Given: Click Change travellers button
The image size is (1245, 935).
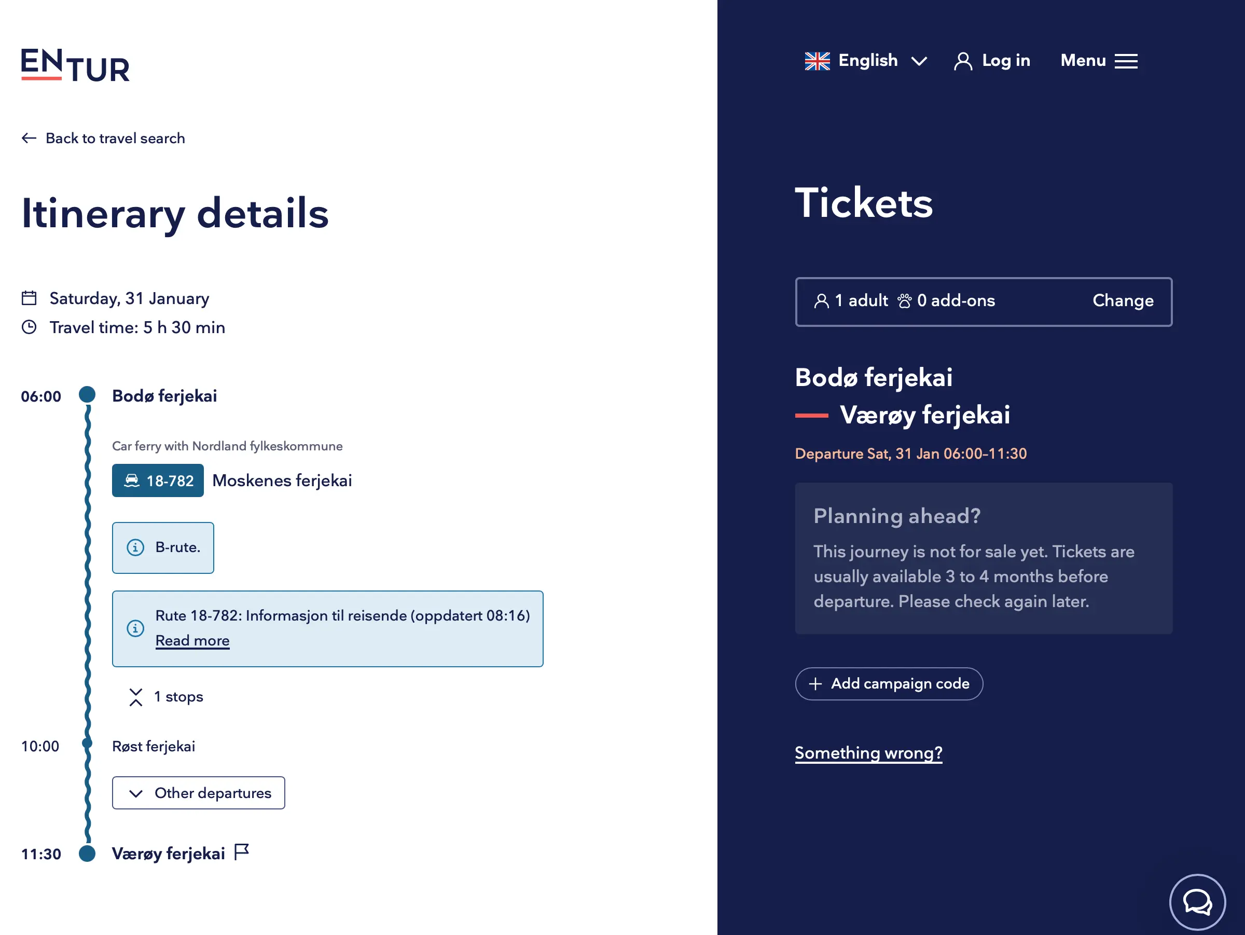Looking at the screenshot, I should (x=1122, y=300).
